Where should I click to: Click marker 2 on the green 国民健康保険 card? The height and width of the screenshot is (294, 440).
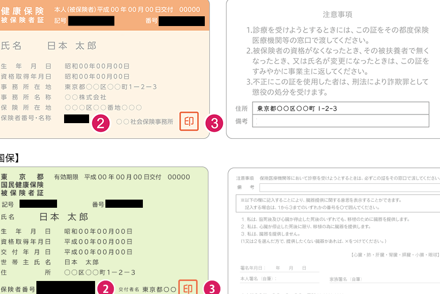[x=108, y=289]
